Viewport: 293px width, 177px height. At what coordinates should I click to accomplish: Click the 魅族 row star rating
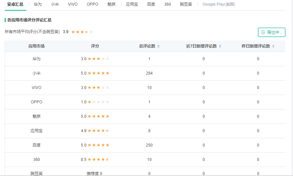point(98,116)
